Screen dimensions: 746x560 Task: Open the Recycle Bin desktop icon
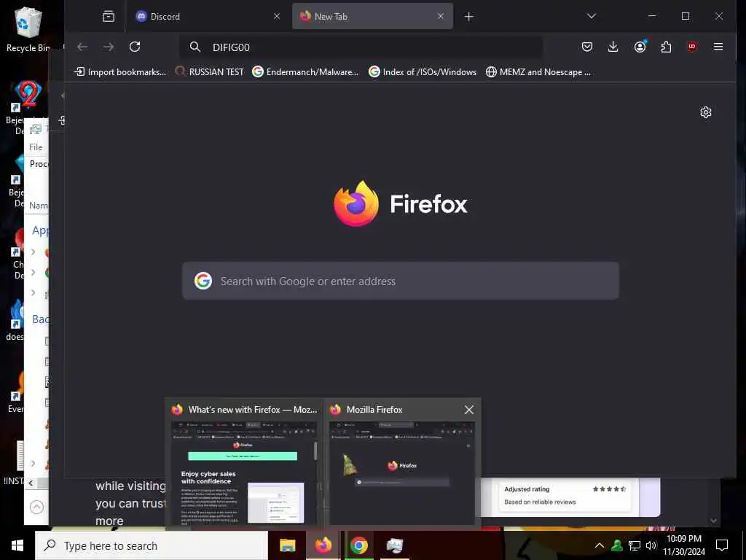28,30
